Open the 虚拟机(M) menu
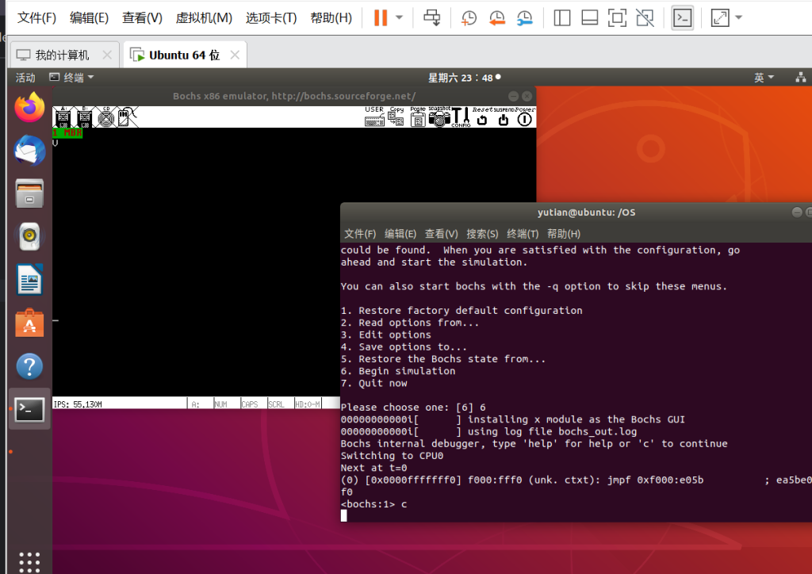Screen dimensions: 812x574 pos(204,17)
